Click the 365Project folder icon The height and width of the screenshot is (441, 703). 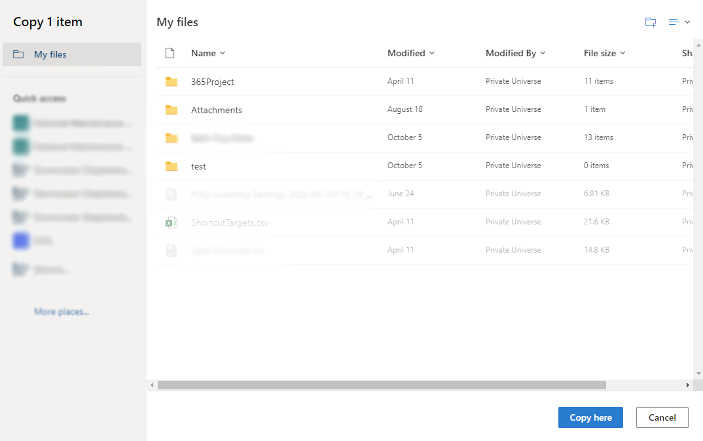point(171,81)
